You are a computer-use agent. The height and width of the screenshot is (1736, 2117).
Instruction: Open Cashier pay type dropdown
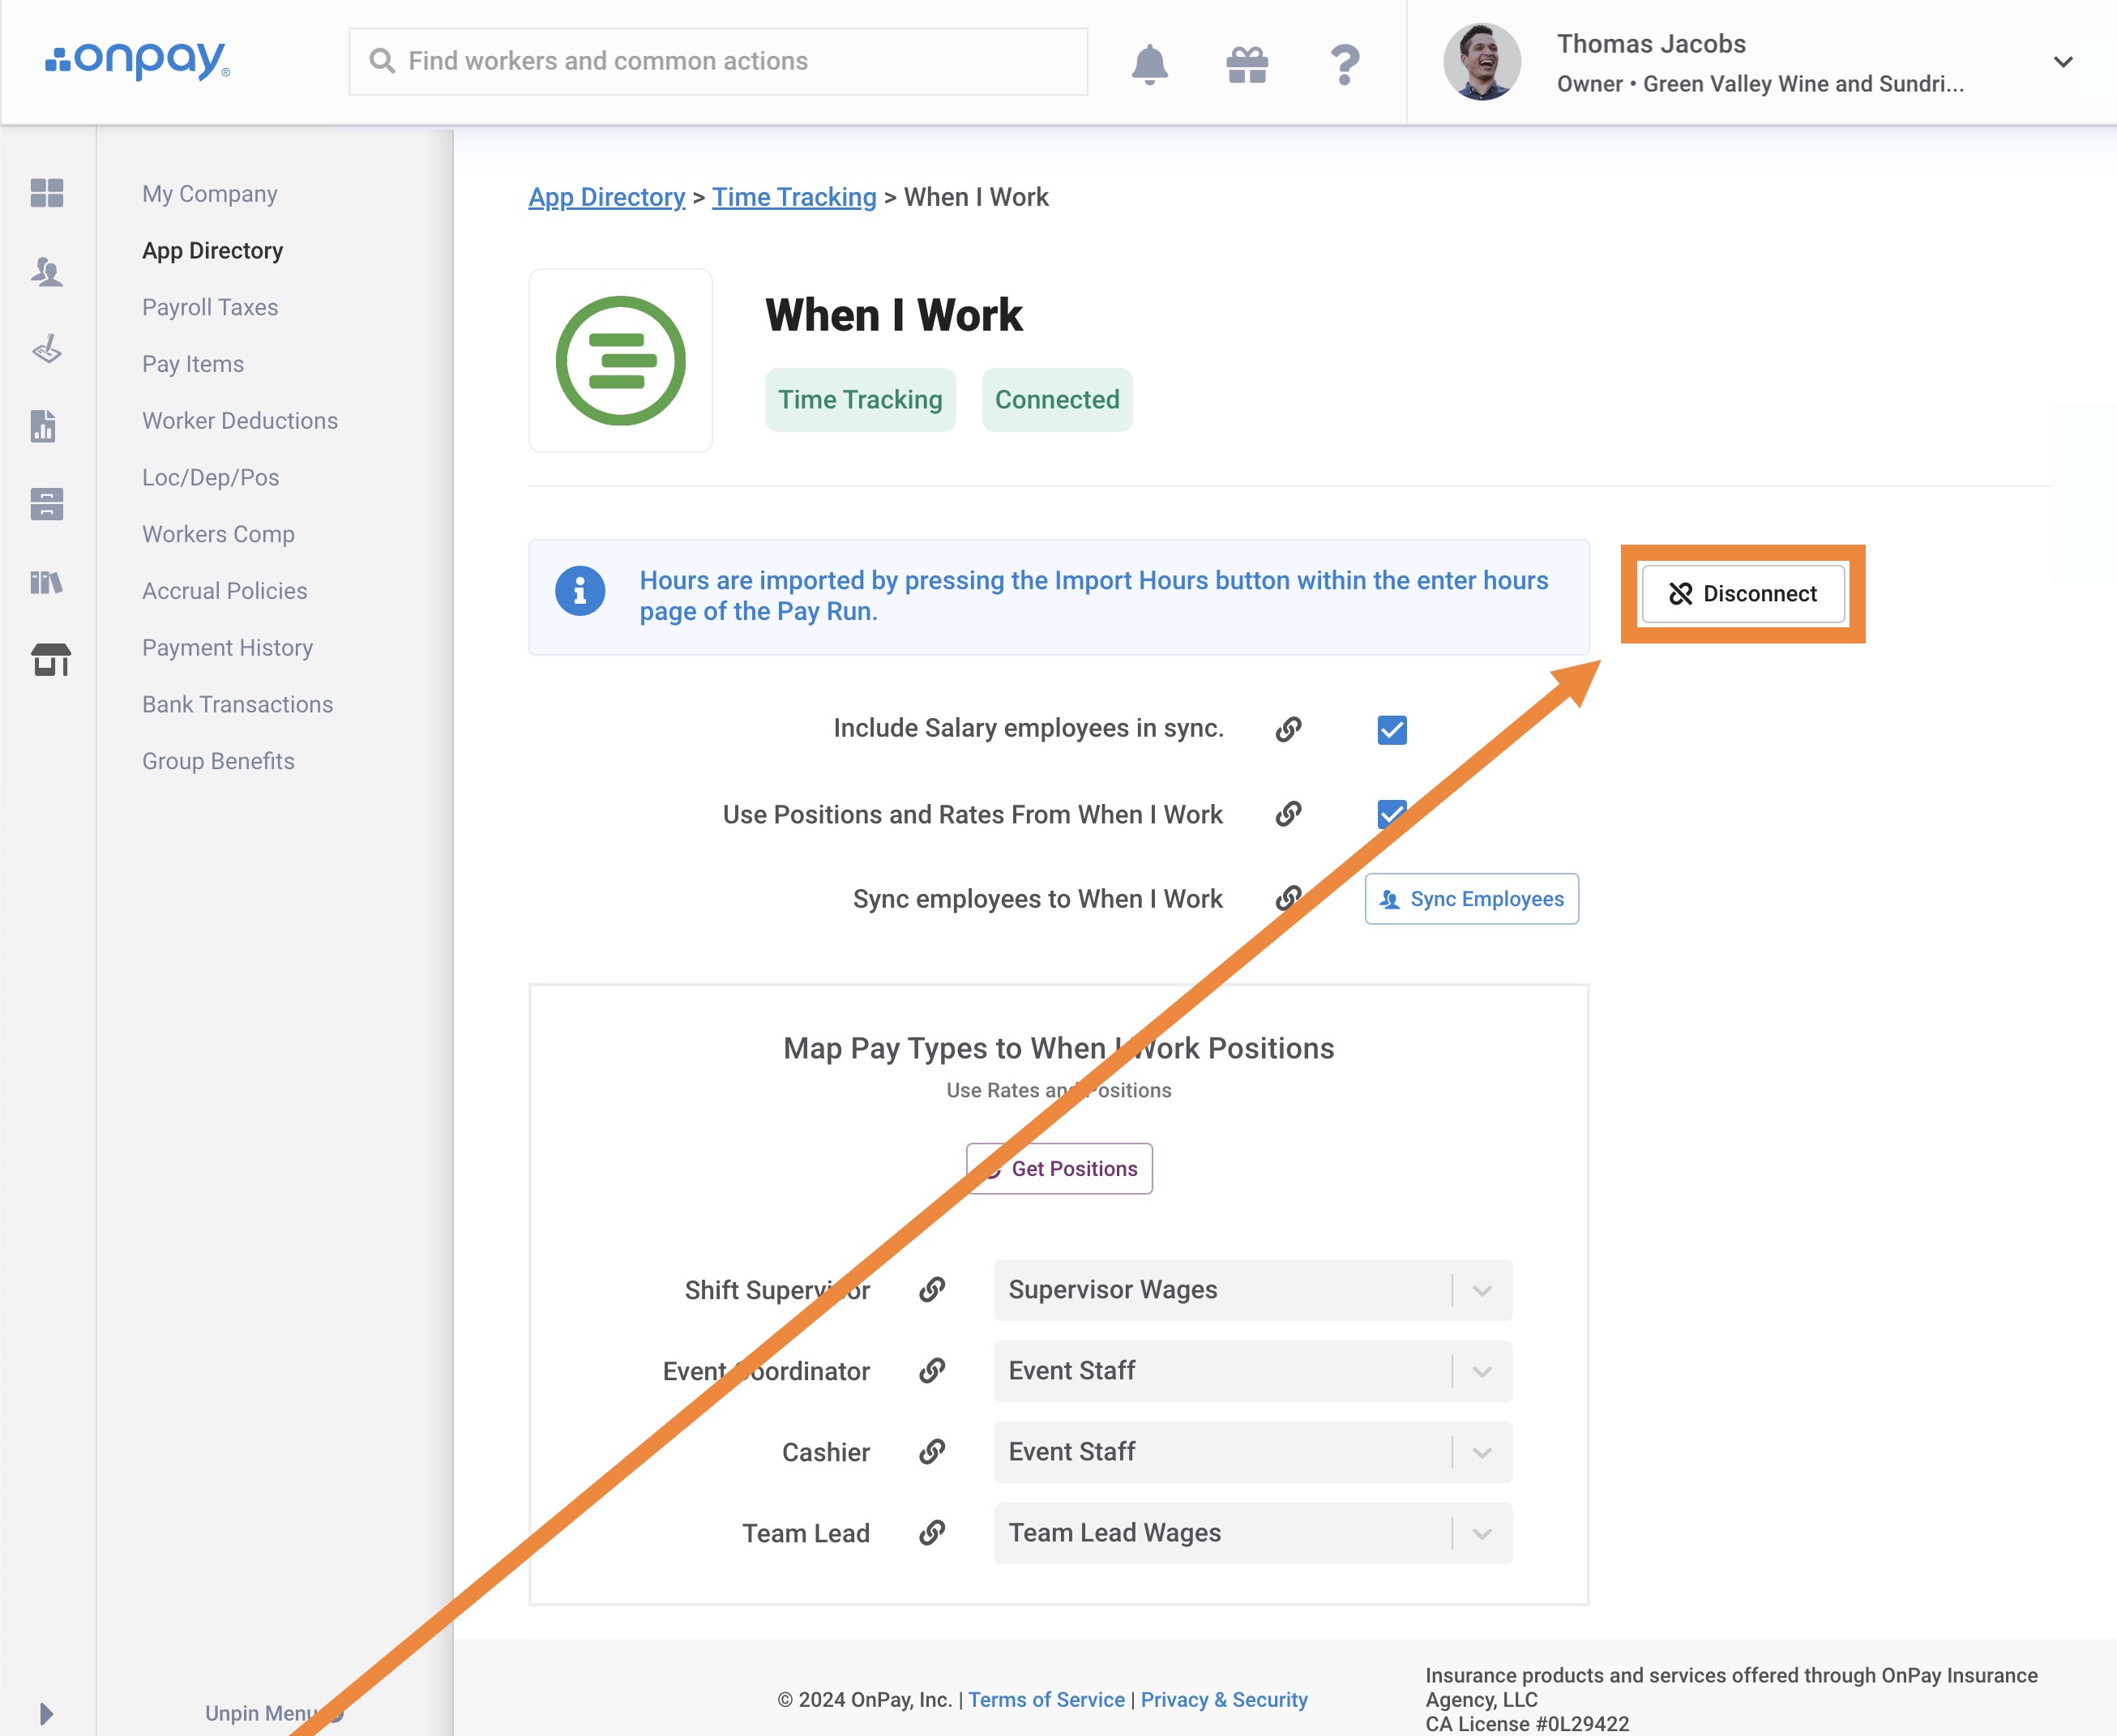pyautogui.click(x=1253, y=1452)
